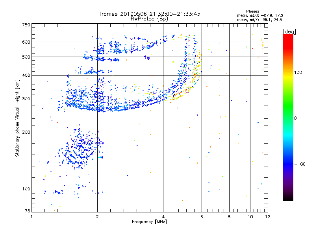Click the colorbar tick label '-100'
The width and height of the screenshot is (315, 236).
coord(300,164)
